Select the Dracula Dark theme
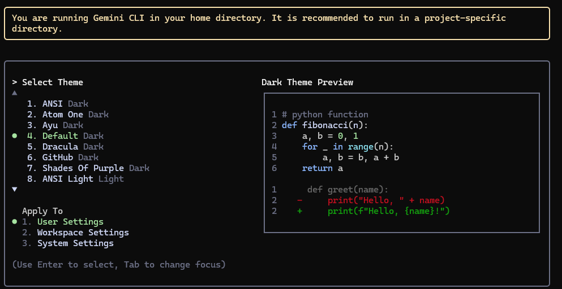Viewport: 562px width, 289px height. pyautogui.click(x=65, y=147)
